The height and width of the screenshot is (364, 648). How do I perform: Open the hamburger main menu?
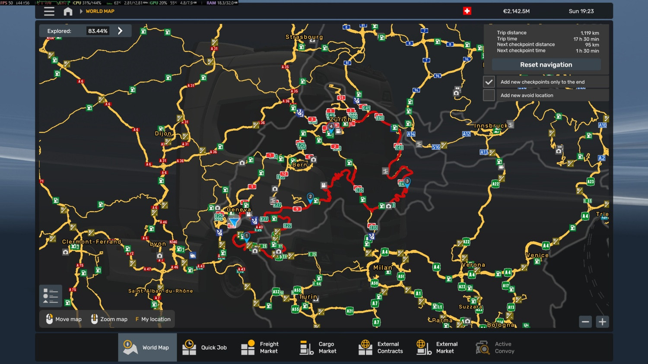pyautogui.click(x=49, y=11)
